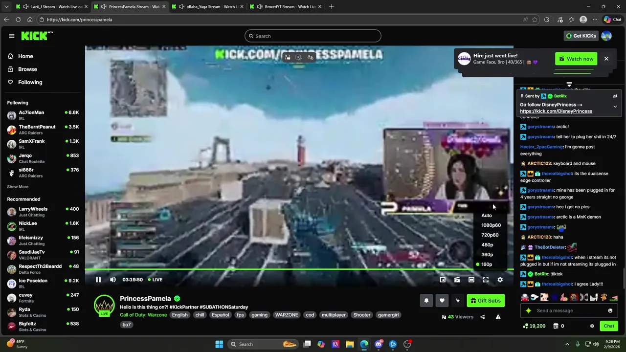The image size is (626, 352).
Task: Click Get KICKs button
Action: [581, 36]
